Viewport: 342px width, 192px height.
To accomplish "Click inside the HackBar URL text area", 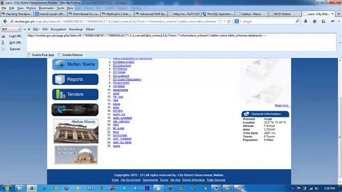I will (182, 42).
